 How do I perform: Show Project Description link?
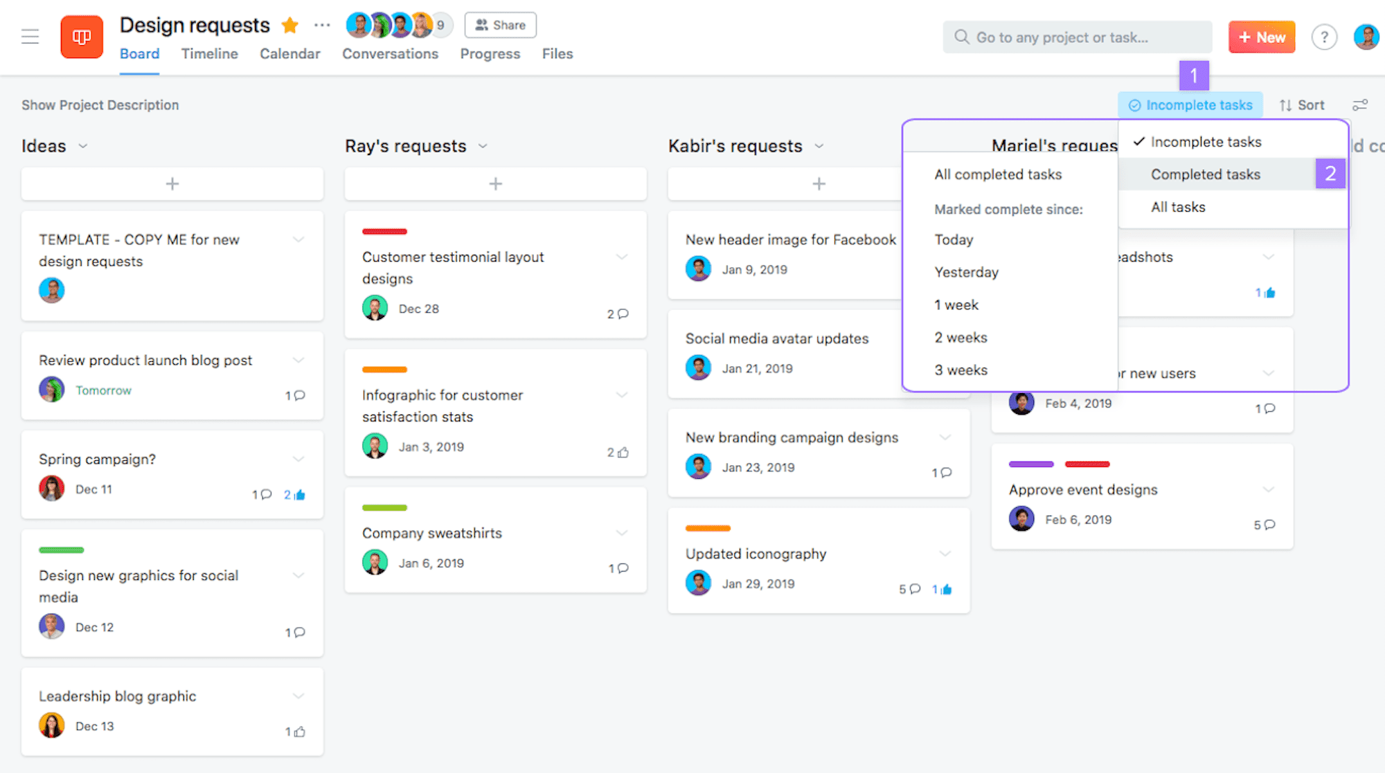(99, 104)
